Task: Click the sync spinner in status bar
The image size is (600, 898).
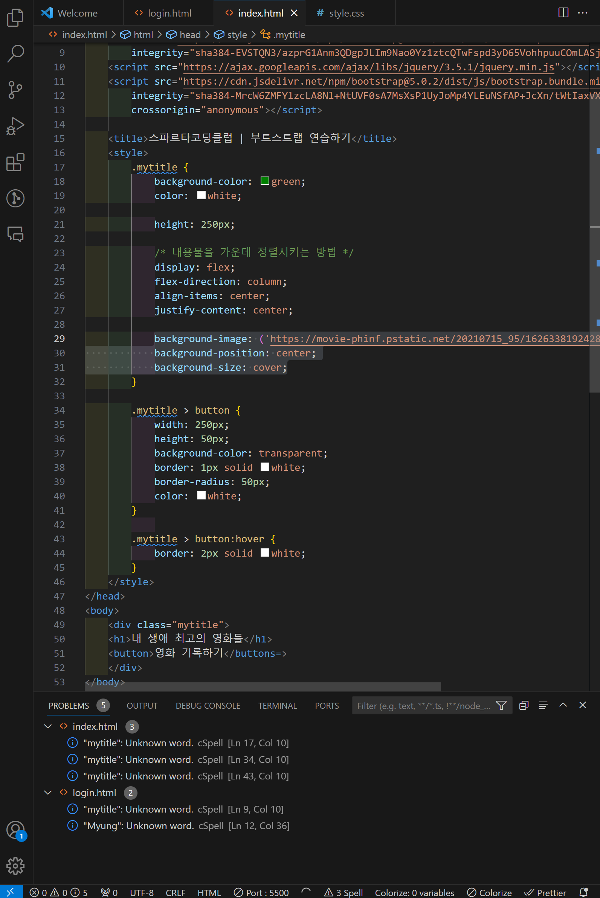Action: point(306,892)
